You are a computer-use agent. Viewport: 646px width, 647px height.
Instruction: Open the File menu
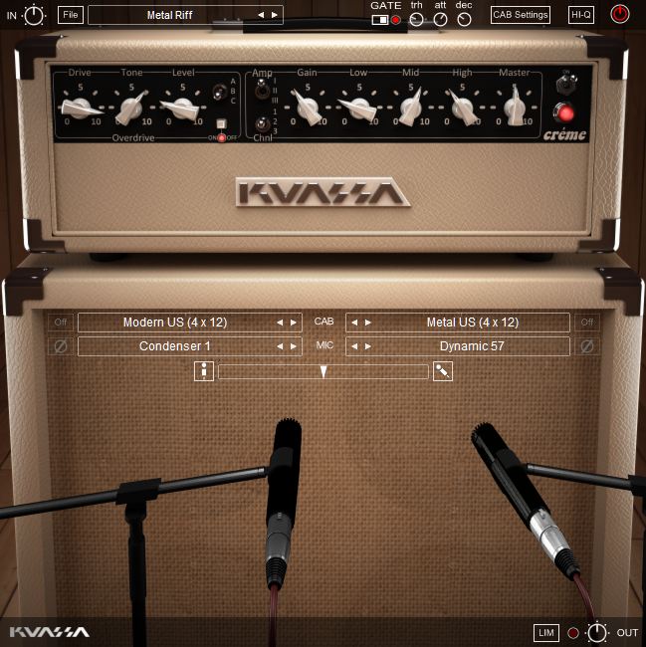[x=71, y=15]
